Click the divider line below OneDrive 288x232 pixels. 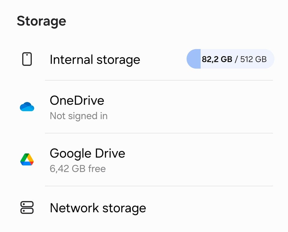pos(159,133)
